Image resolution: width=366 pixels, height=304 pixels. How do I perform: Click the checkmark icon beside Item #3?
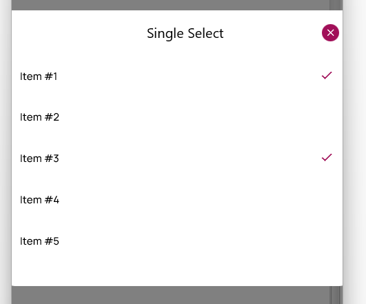click(x=327, y=157)
